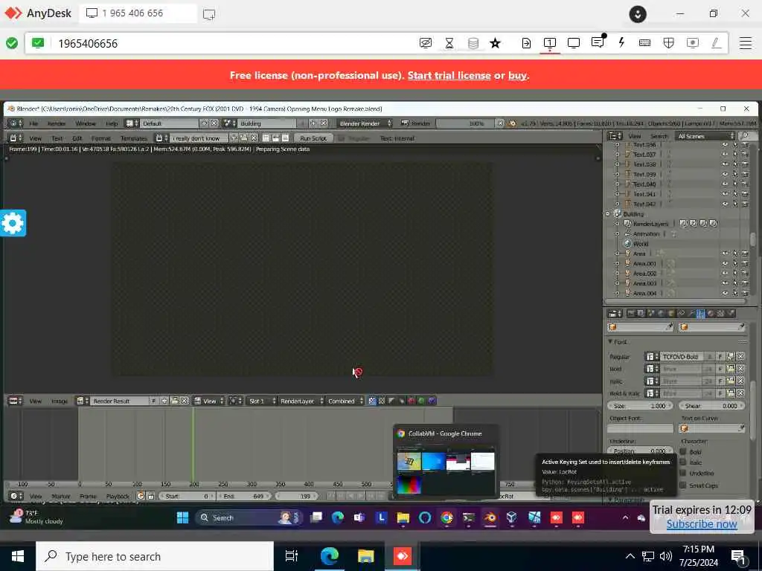This screenshot has width=762, height=571.
Task: Click the Shear value field
Action: pyautogui.click(x=712, y=406)
